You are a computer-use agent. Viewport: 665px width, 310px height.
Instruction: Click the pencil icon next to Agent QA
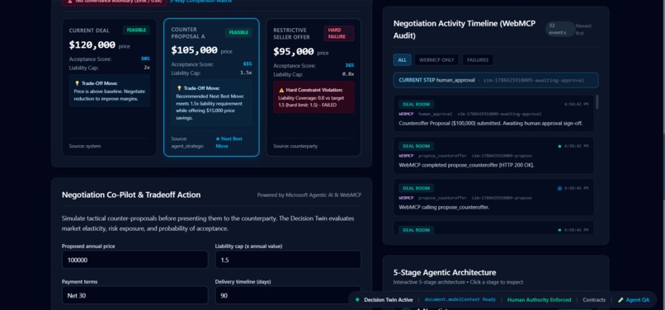621,300
